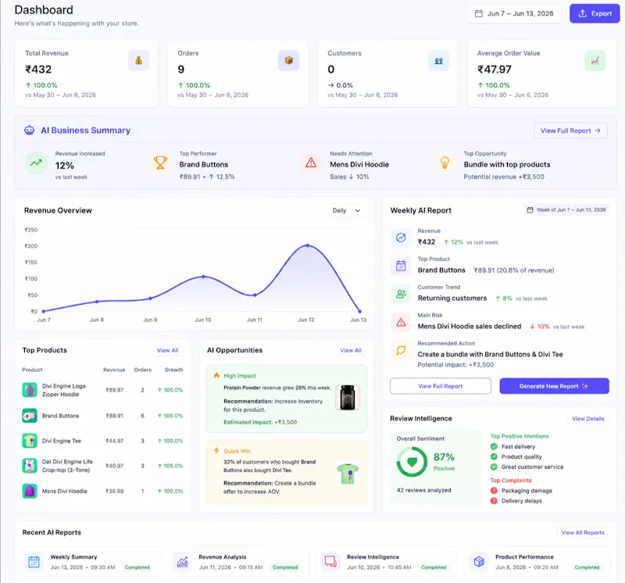625x583 pixels.
Task: Click the Revenue column header
Action: coord(114,370)
